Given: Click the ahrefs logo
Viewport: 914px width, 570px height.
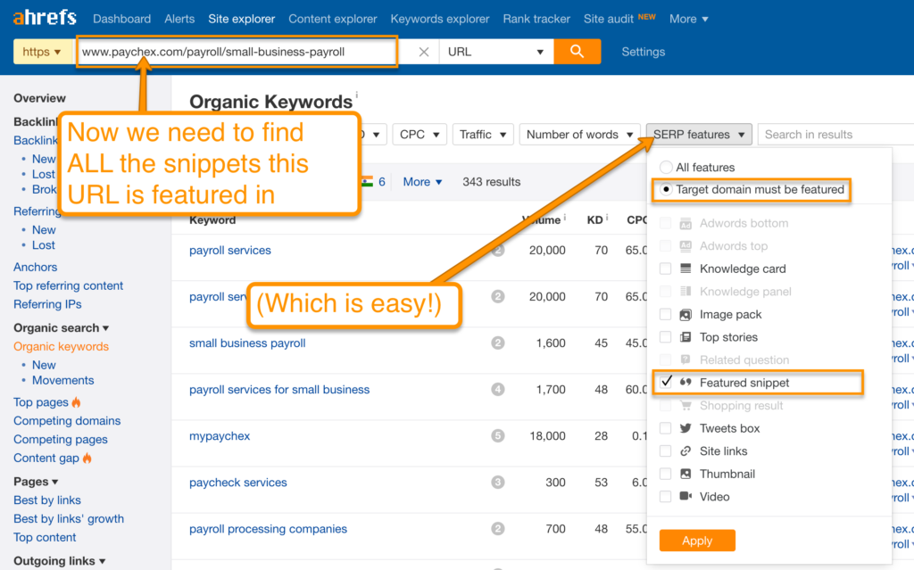Looking at the screenshot, I should click(x=45, y=18).
